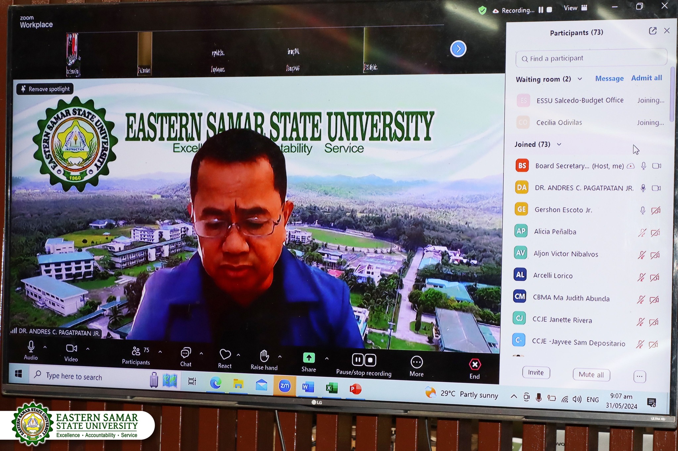This screenshot has height=451, width=678.
Task: Toggle Gershon Escoto Jr.'s microphone
Action: point(643,210)
